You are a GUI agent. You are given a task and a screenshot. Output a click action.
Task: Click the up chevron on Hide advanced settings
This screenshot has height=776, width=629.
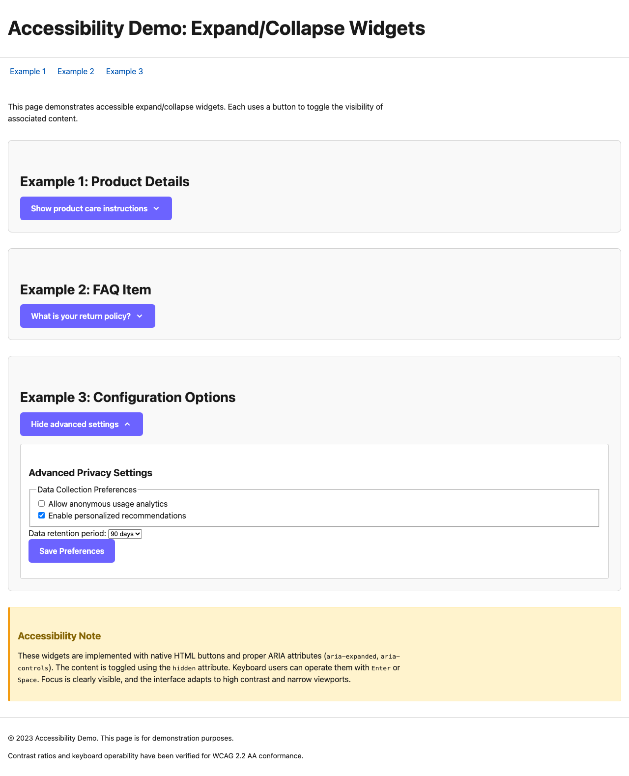point(127,424)
